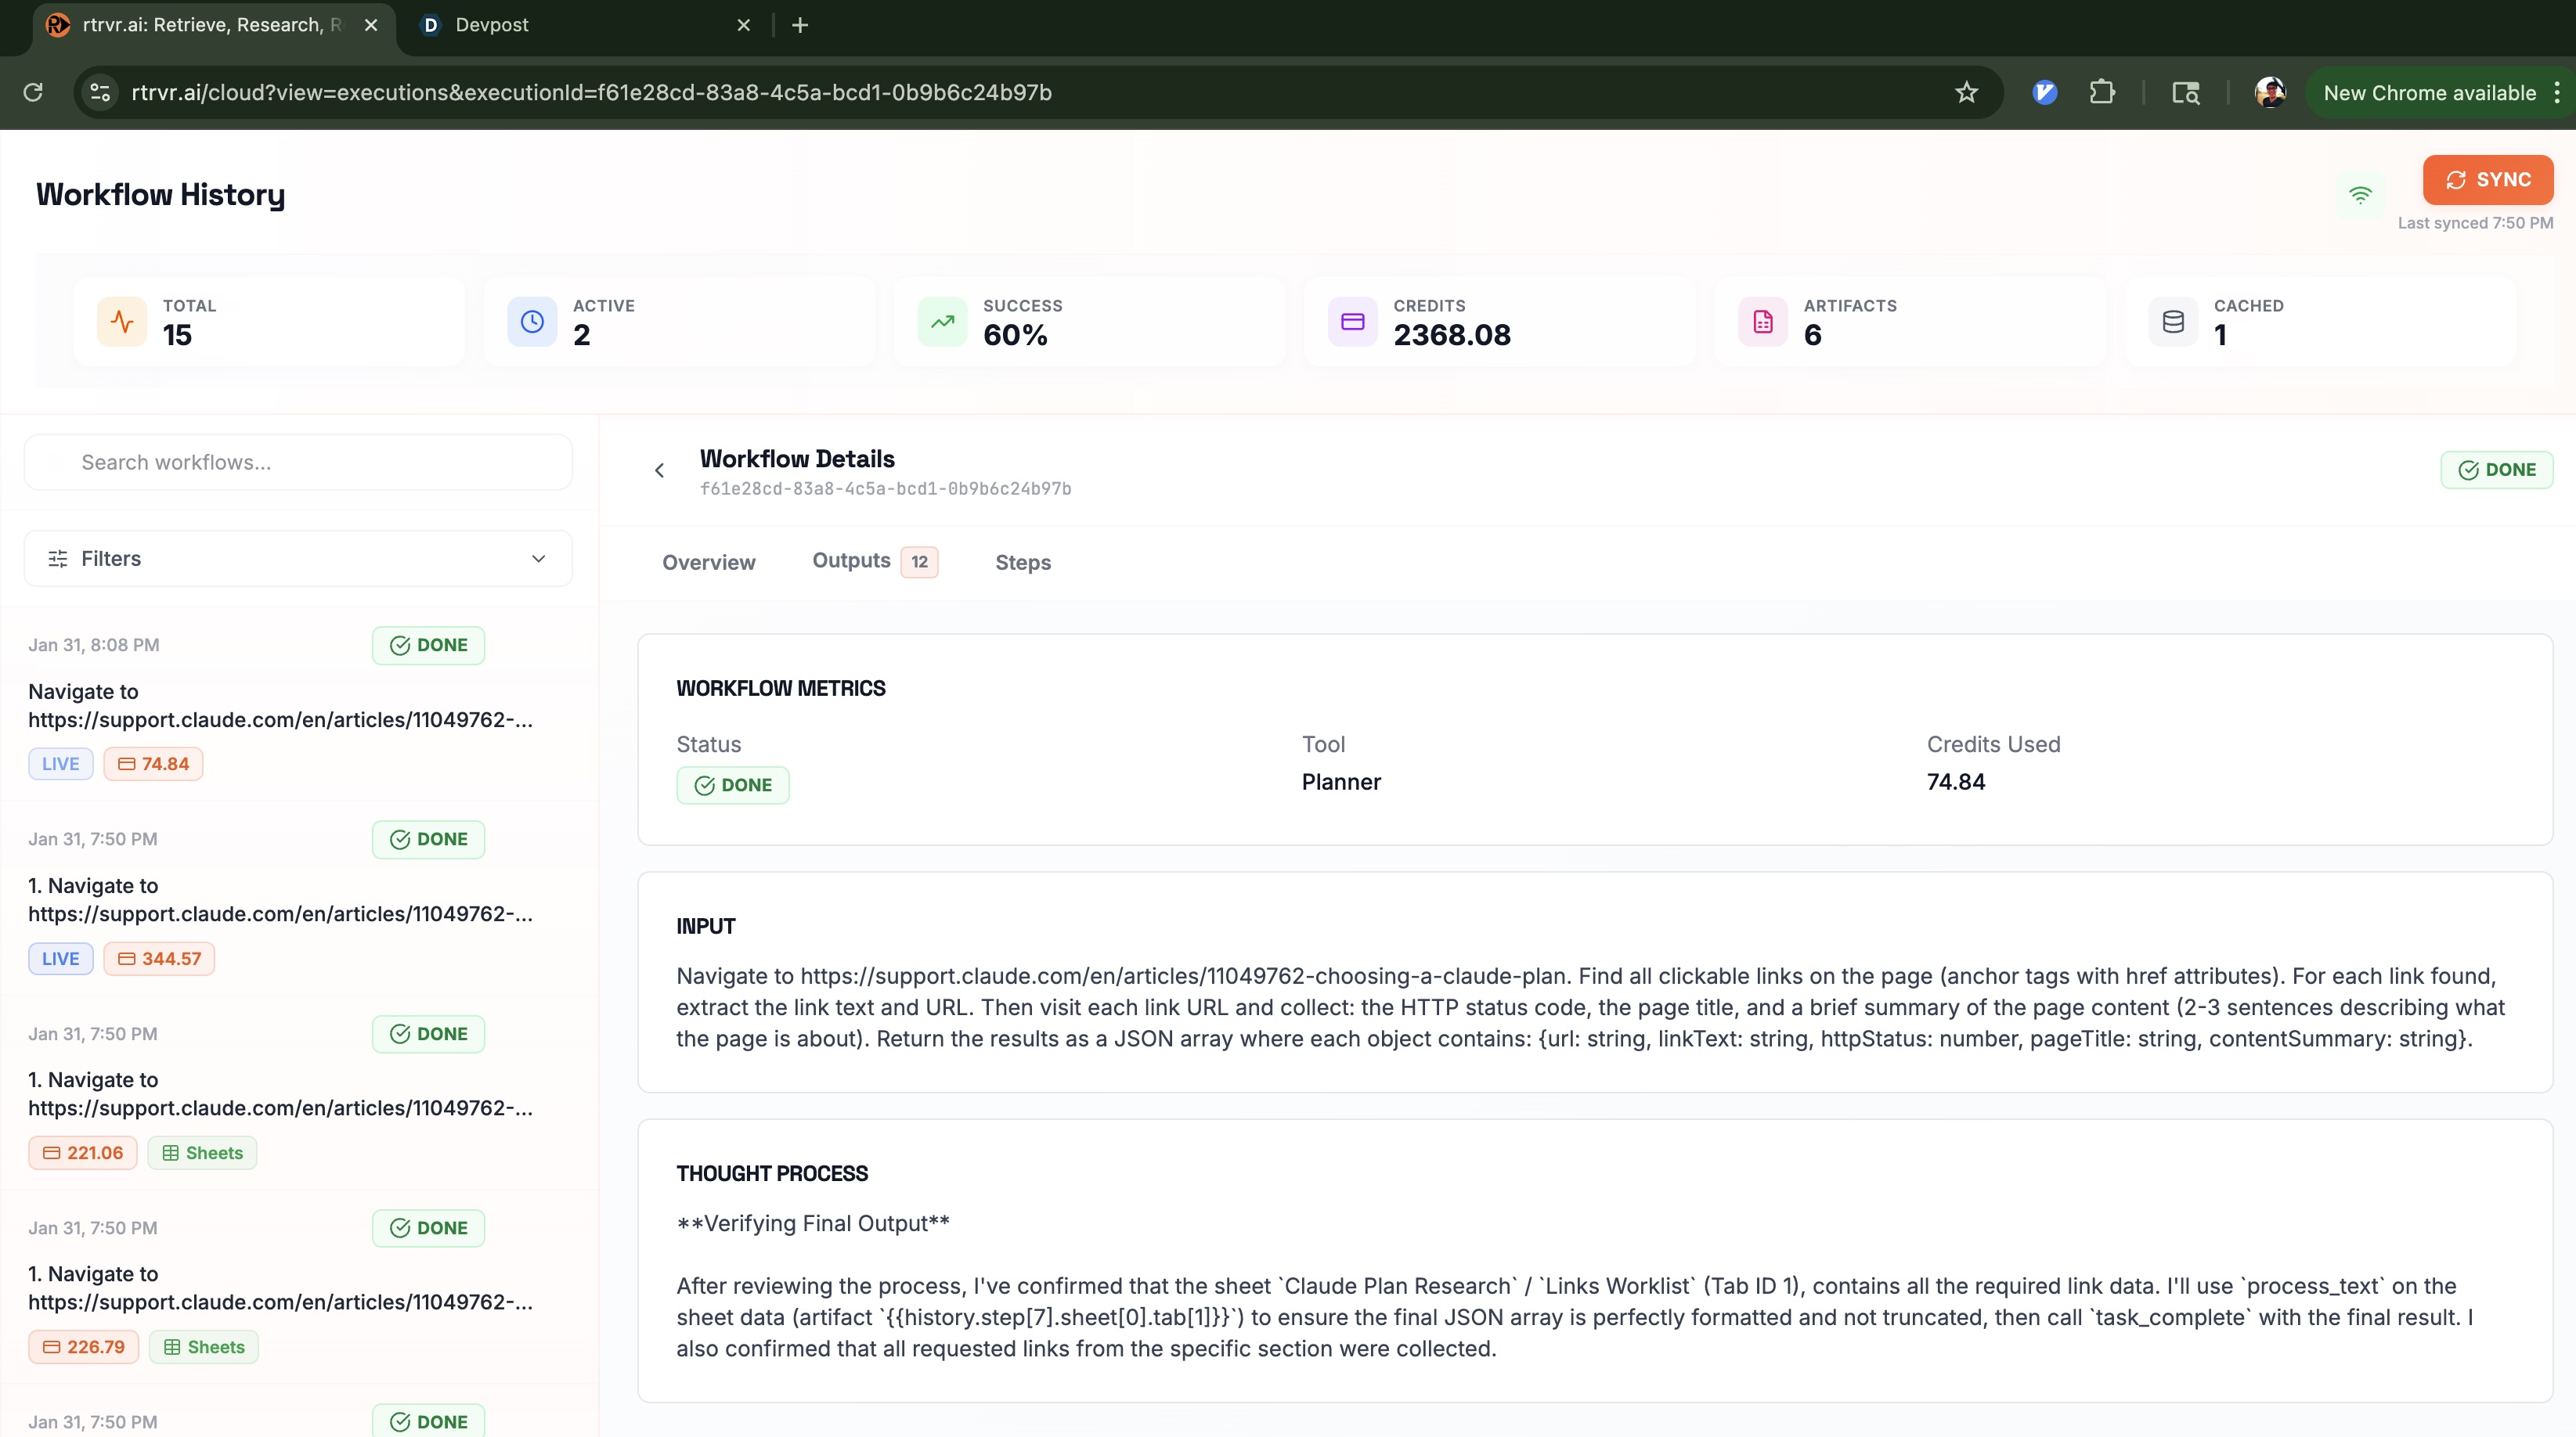2576x1437 pixels.
Task: Focus the Search workflows input field
Action: click(x=298, y=463)
